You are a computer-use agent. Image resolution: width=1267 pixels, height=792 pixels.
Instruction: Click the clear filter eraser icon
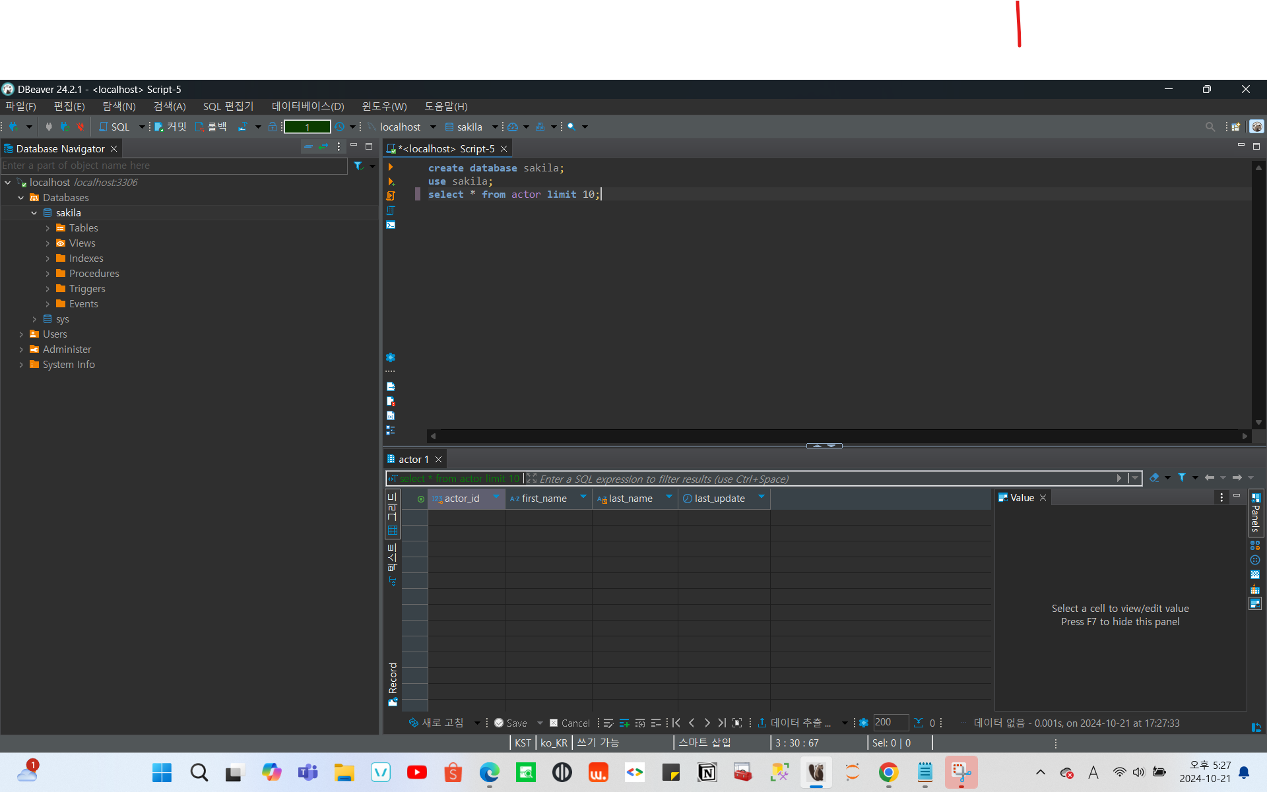coord(1154,478)
